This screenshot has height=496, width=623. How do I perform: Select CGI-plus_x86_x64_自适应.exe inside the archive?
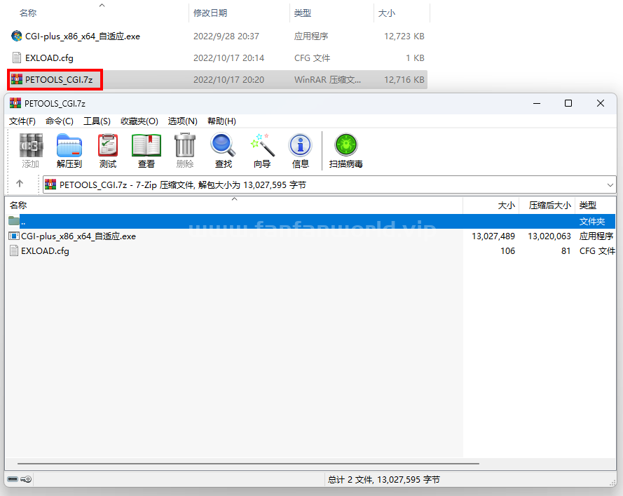(x=78, y=236)
